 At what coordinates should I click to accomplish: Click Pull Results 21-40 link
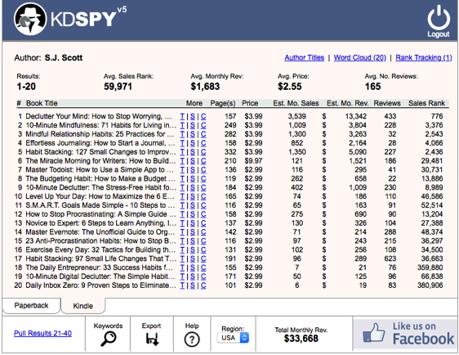pyautogui.click(x=42, y=333)
